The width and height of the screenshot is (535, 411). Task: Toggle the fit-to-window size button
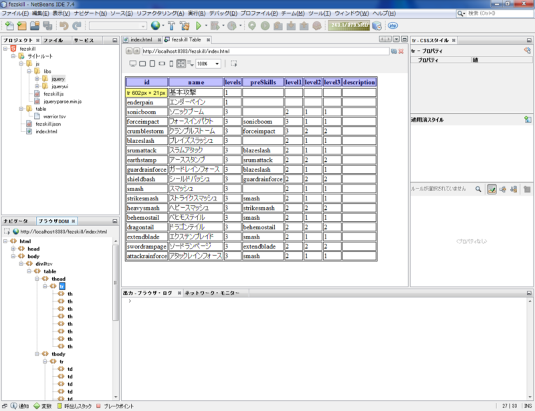pos(181,64)
